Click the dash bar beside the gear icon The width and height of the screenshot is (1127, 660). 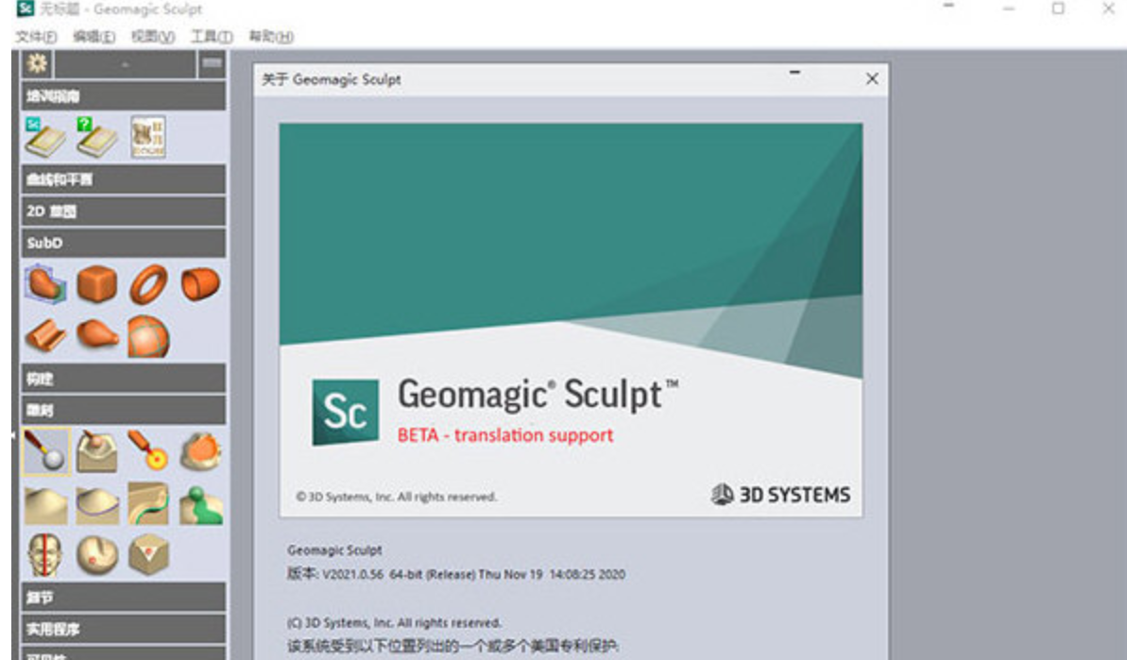(x=125, y=64)
